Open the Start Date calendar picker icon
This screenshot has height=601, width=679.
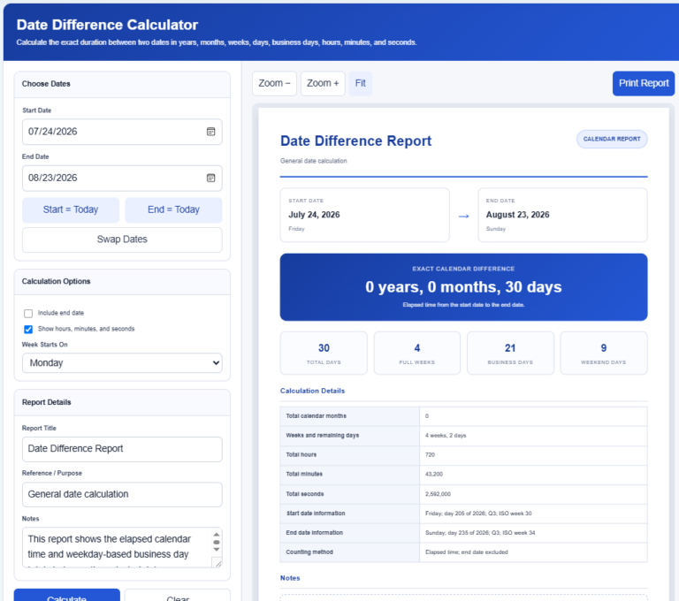(211, 132)
